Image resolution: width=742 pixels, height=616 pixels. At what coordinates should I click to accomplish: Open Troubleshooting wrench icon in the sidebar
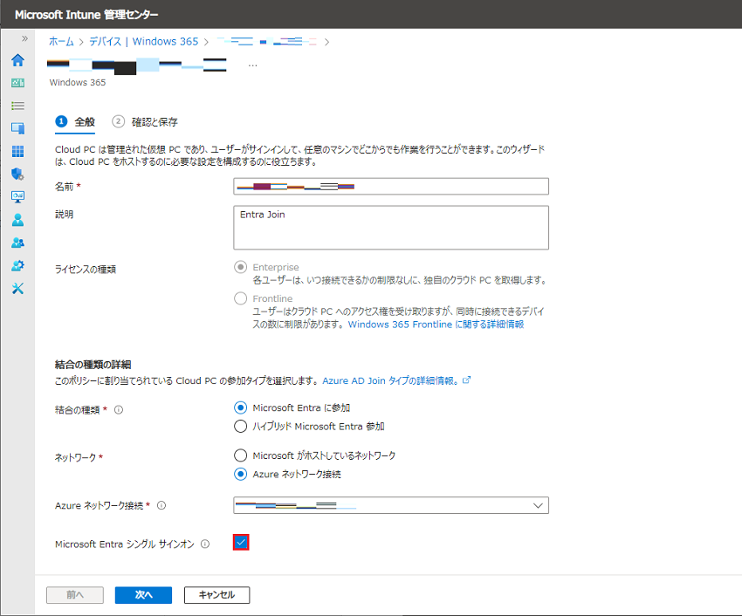(x=17, y=288)
